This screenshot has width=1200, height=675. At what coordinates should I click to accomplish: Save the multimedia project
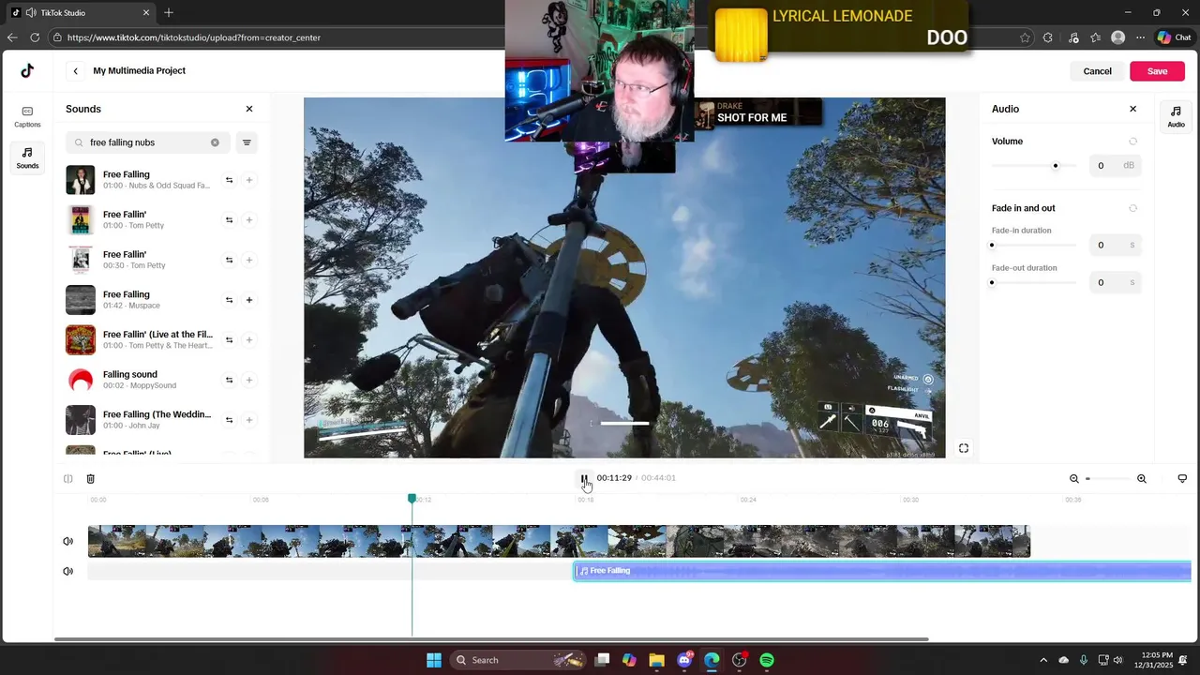pos(1157,71)
